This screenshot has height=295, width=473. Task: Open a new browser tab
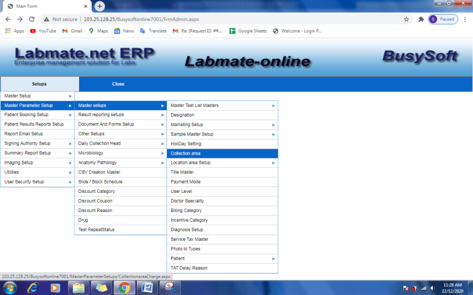coord(99,6)
